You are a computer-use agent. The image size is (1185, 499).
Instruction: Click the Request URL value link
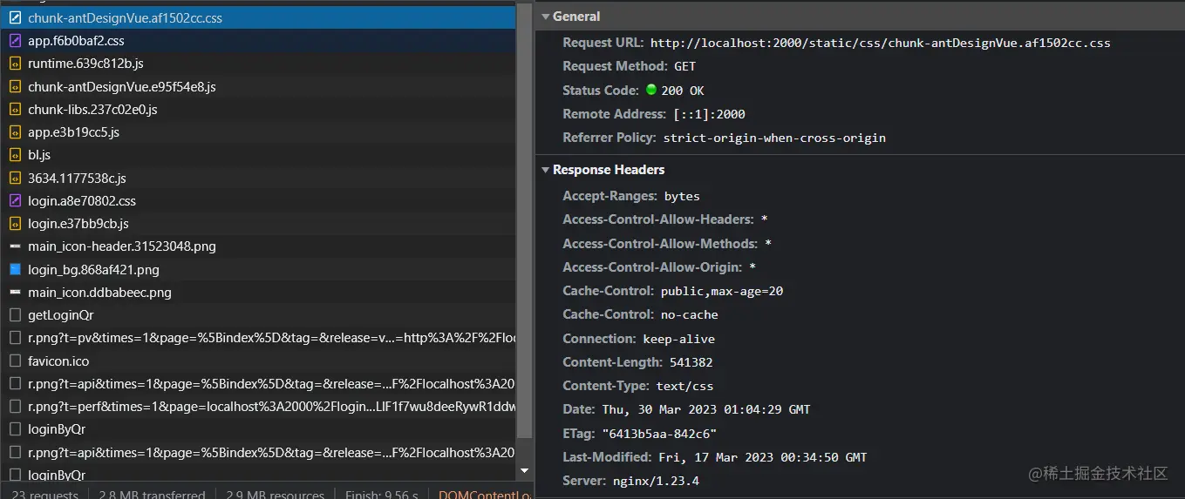tap(880, 43)
